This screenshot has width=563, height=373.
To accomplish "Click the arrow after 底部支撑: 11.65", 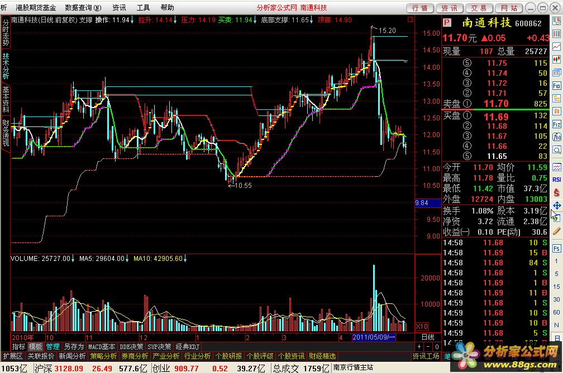I will (x=311, y=20).
